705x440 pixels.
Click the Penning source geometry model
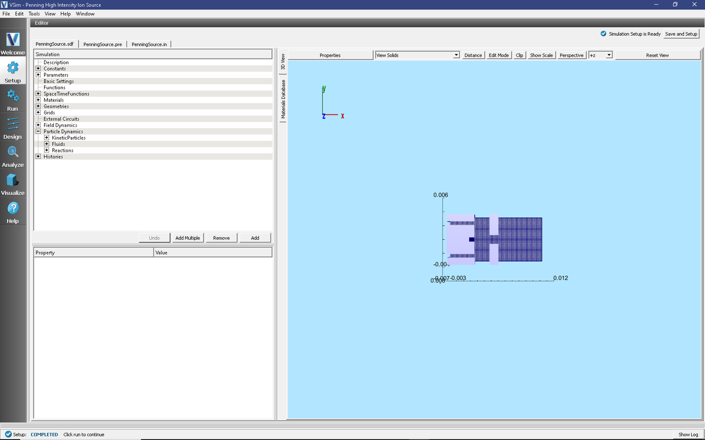tap(495, 239)
